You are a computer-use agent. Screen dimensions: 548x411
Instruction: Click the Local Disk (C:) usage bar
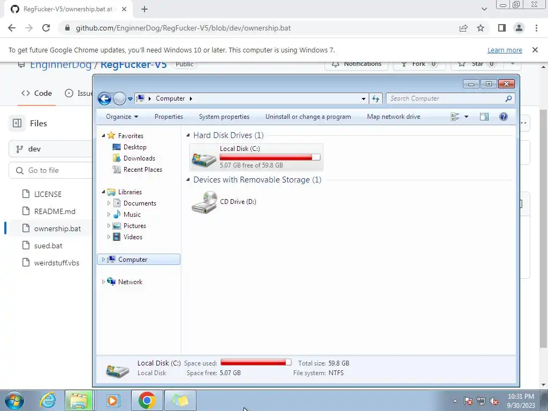click(270, 157)
